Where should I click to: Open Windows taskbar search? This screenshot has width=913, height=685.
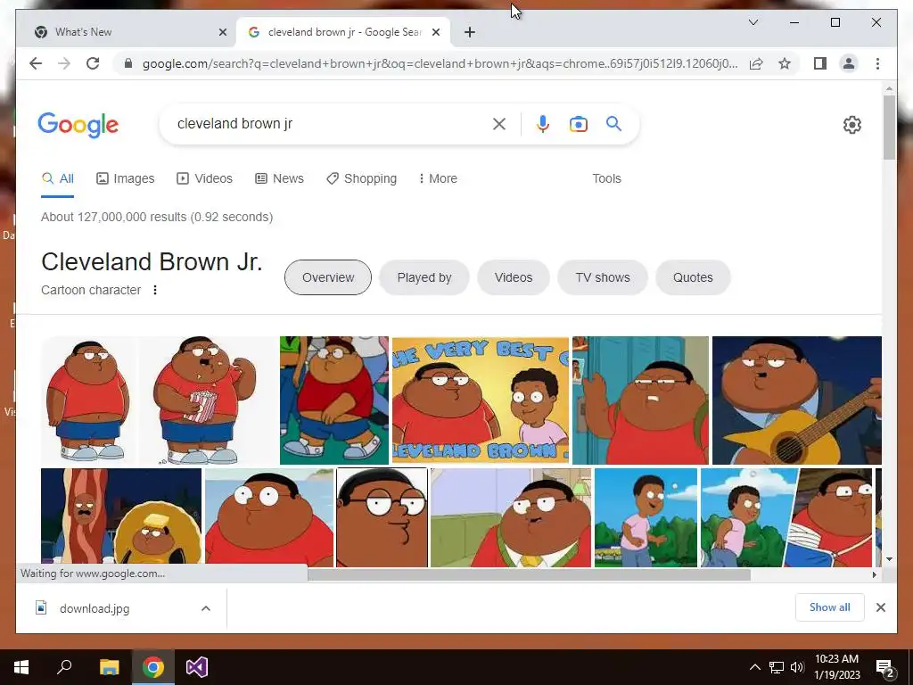(x=64, y=667)
